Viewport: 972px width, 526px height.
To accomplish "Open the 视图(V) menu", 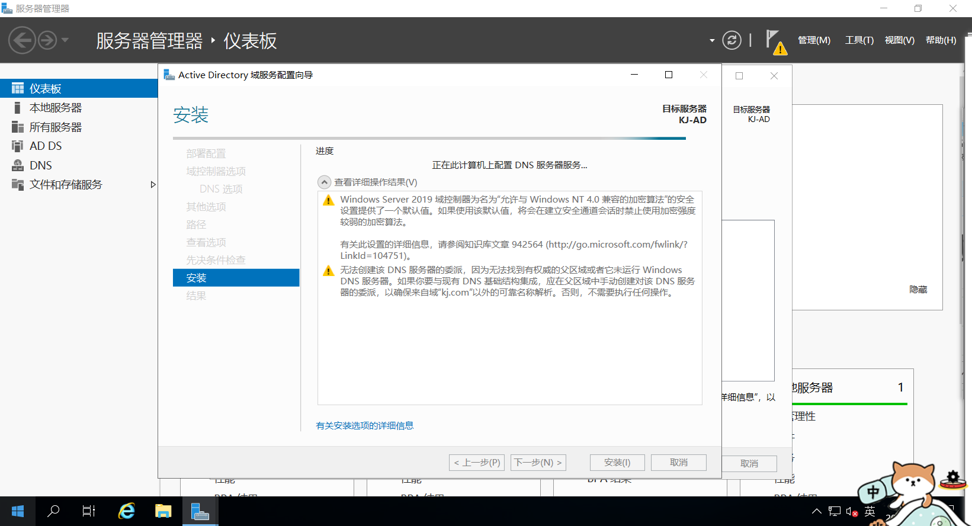I will coord(899,40).
